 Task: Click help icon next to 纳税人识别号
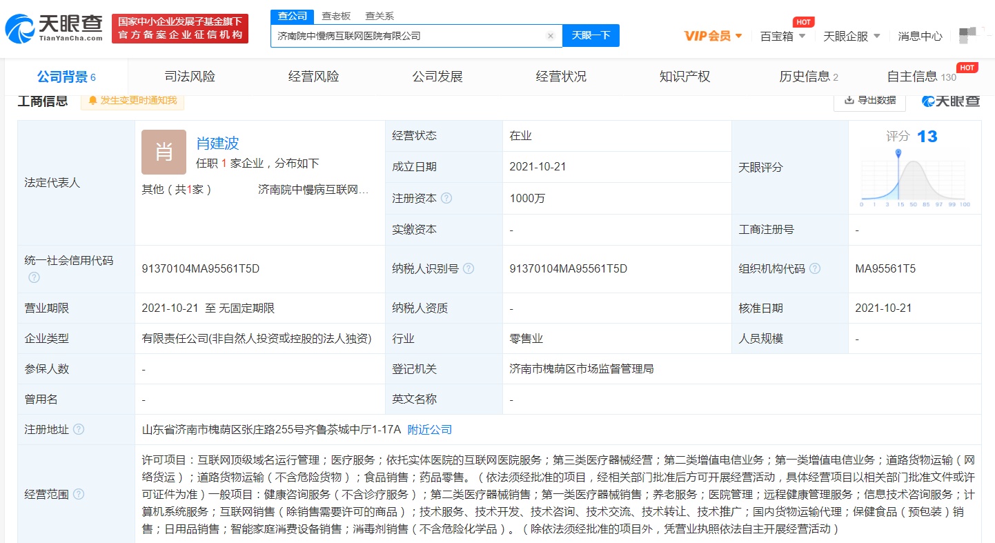(469, 268)
